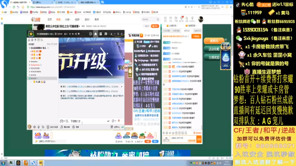Screen dimensions: 296x166
Task: Click the orange chat send button
Action: tap(199, 139)
